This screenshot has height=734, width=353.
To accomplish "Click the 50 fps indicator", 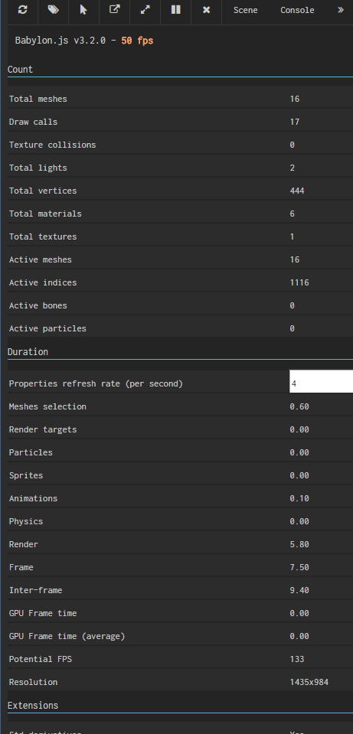I will coord(137,41).
